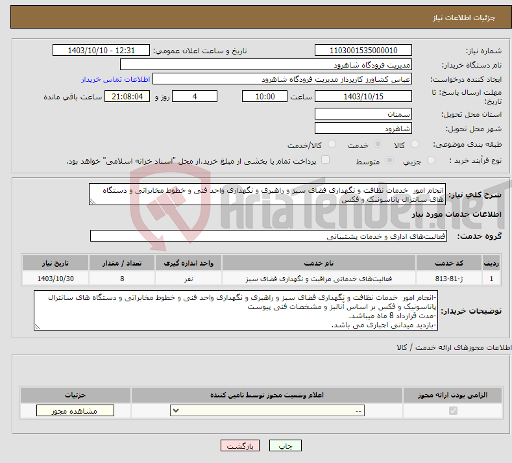Click the نام خدمت column header
512x463 pixels.
tap(319, 263)
